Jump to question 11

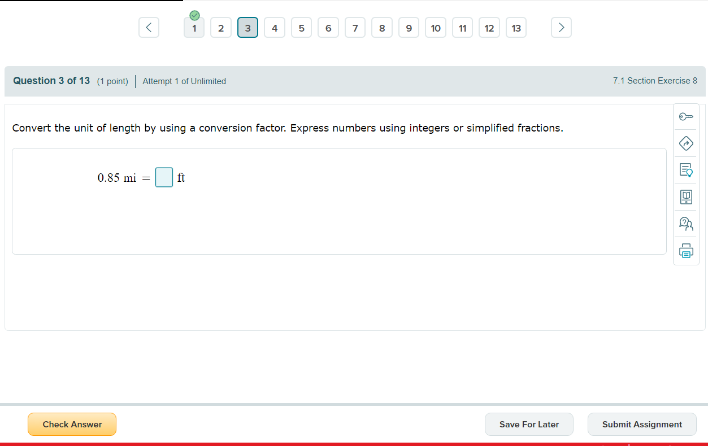[x=463, y=28]
